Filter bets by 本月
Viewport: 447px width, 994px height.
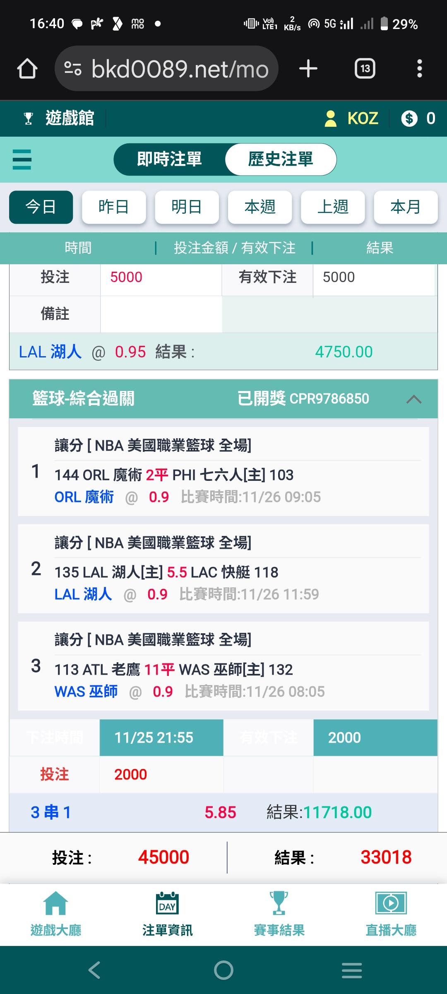click(x=406, y=207)
